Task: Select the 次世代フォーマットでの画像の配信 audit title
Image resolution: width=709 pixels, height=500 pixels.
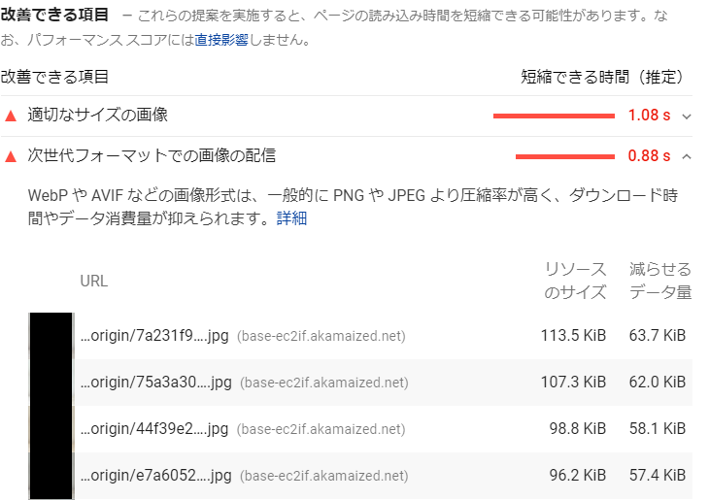Action: [x=152, y=155]
